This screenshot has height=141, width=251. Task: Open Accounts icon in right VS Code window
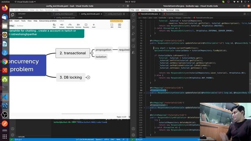(x=133, y=129)
